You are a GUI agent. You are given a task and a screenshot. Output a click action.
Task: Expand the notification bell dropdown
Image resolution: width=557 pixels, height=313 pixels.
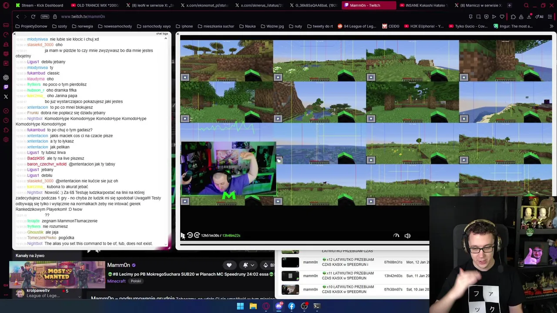(248, 265)
